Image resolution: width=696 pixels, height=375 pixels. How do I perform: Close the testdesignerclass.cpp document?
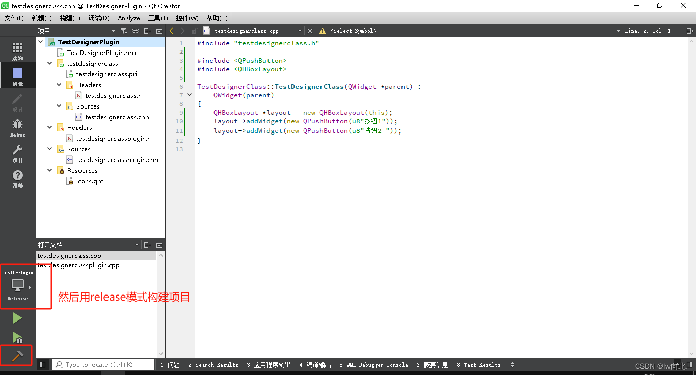point(310,31)
